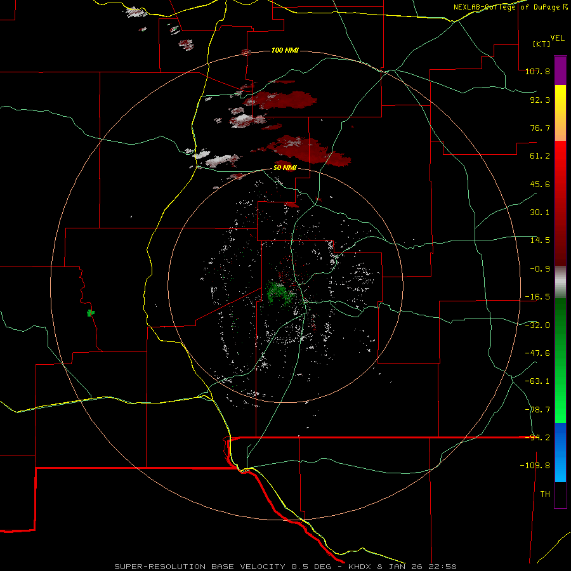
Task: Click the yellow segment of the color bar
Action: [560, 99]
